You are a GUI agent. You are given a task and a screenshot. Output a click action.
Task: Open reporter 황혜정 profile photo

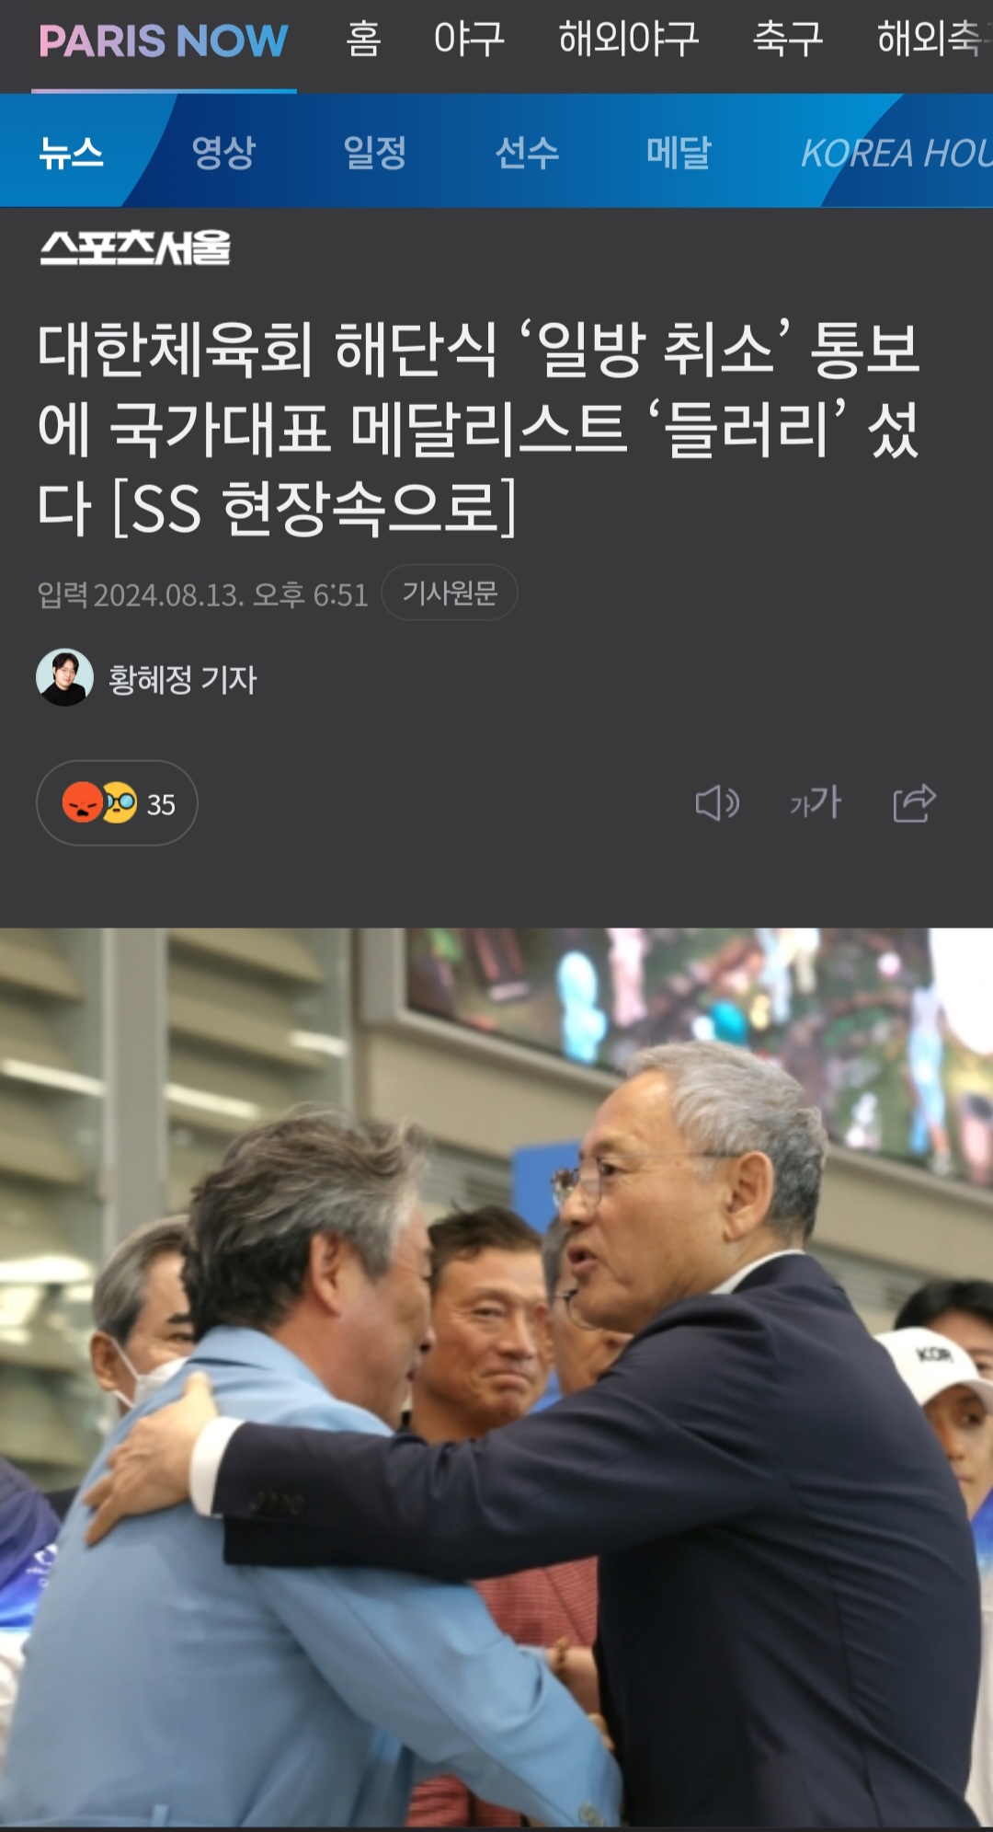(x=64, y=677)
